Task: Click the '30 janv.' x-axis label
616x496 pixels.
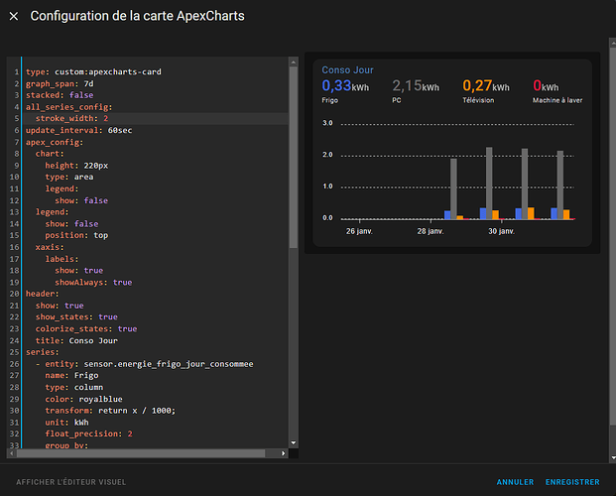Action: tap(501, 231)
